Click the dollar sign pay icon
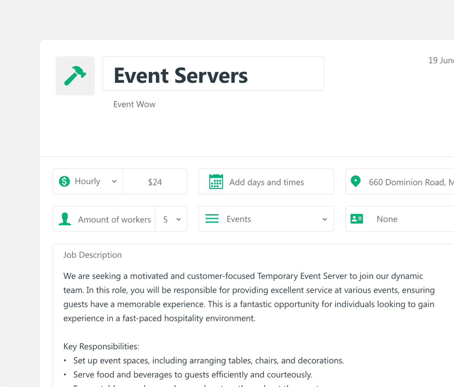This screenshot has width=454, height=387. click(64, 182)
